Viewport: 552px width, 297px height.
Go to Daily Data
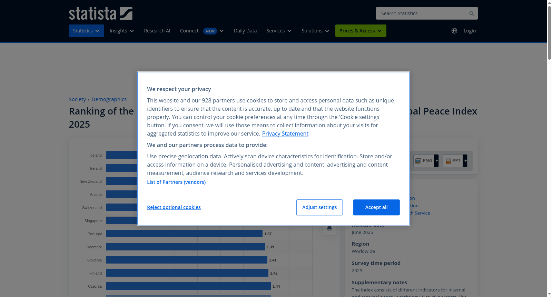coord(245,31)
